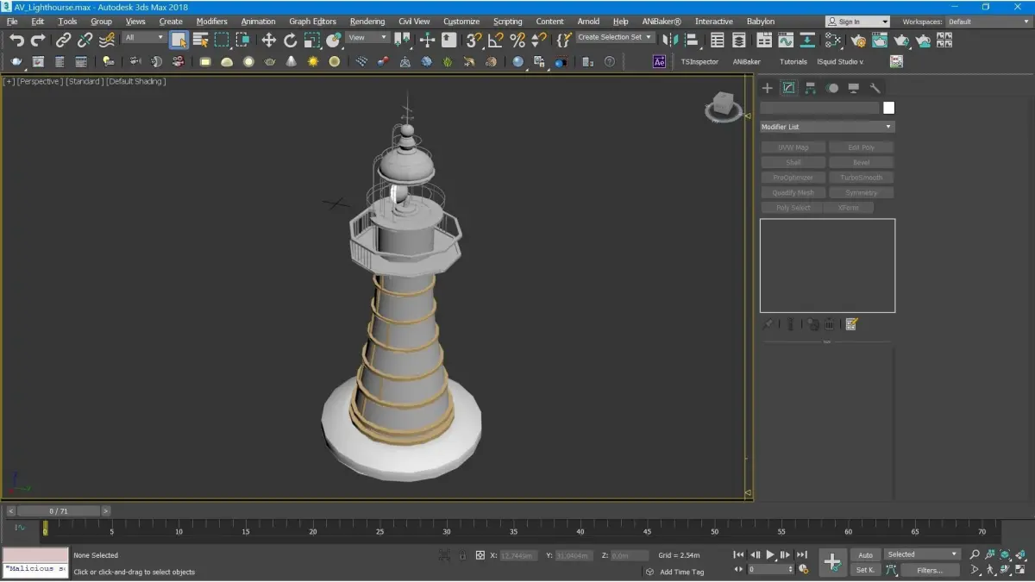Open the Animation menu
This screenshot has height=582, width=1035.
pos(258,22)
